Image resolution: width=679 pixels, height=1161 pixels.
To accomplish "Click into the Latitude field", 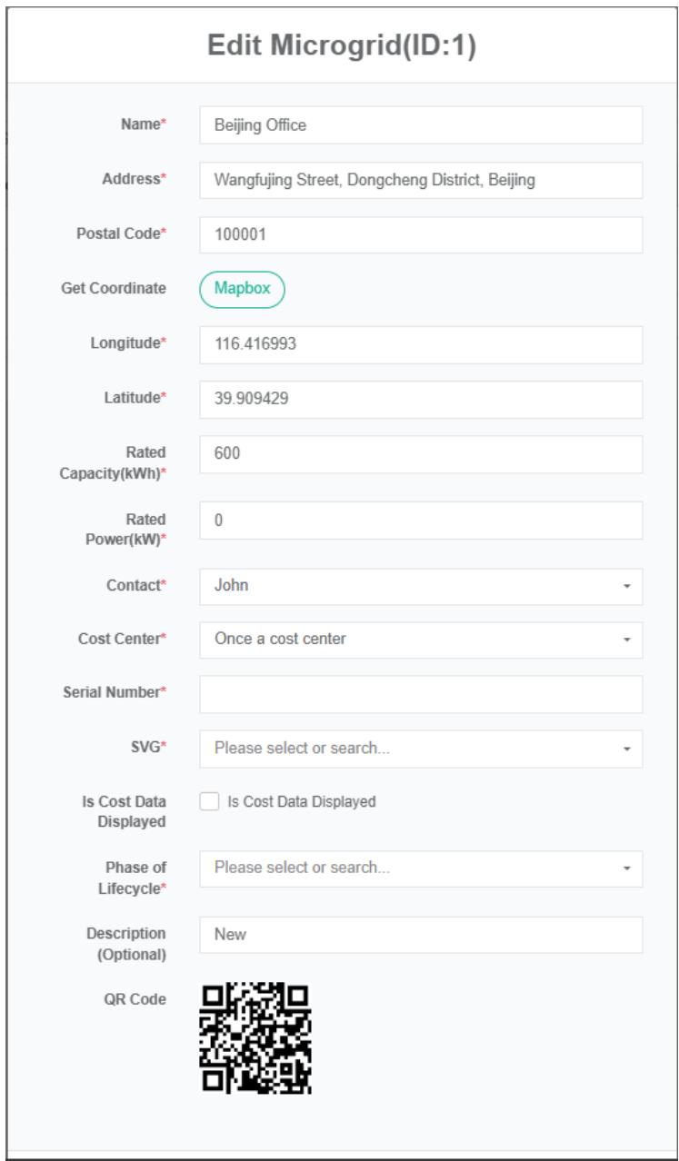I will (420, 400).
